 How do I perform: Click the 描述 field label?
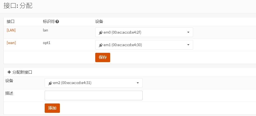coord(9,93)
